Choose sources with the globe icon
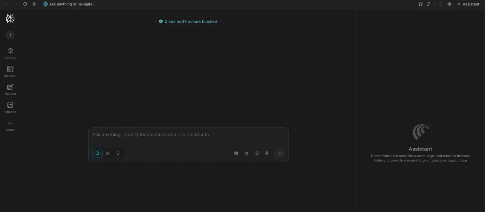This screenshot has height=212, width=485. [x=236, y=153]
